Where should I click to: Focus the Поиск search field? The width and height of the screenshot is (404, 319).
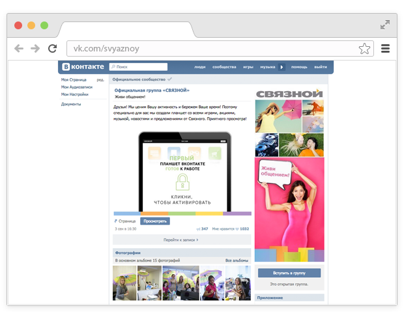coord(138,66)
